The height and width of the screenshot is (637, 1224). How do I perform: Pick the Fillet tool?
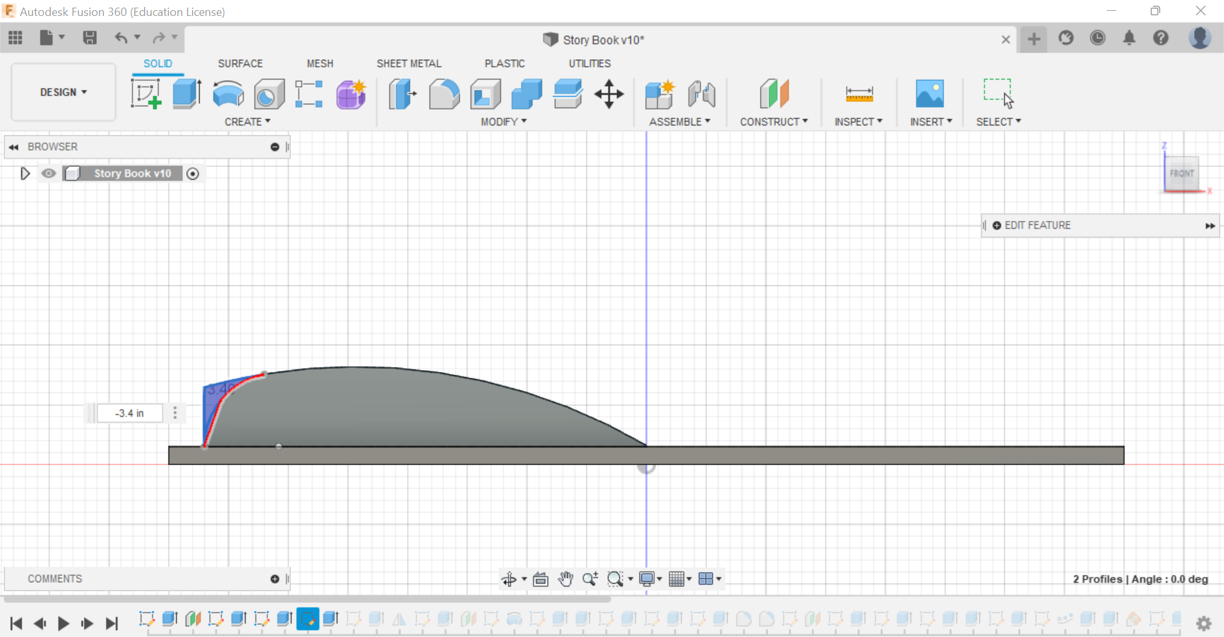[444, 94]
